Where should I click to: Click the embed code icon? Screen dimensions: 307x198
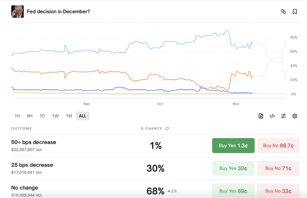point(272,116)
